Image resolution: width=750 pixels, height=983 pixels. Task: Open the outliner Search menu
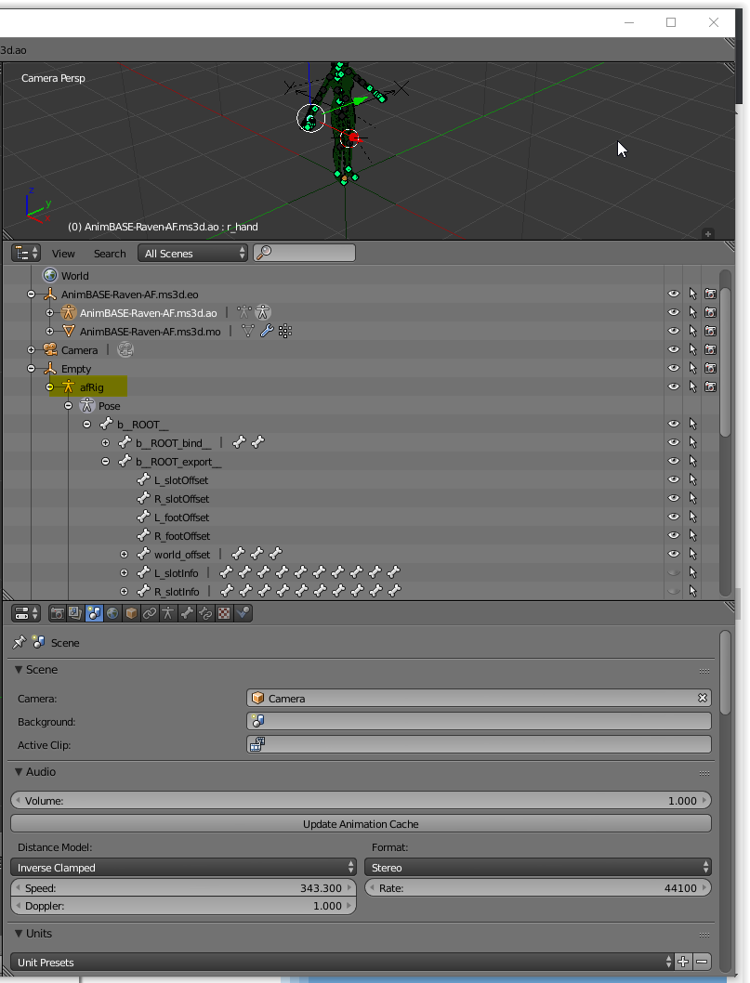[110, 253]
